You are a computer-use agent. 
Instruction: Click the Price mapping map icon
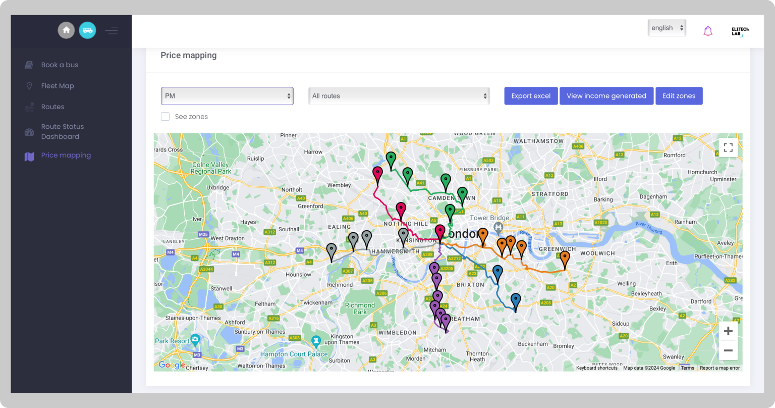[29, 156]
